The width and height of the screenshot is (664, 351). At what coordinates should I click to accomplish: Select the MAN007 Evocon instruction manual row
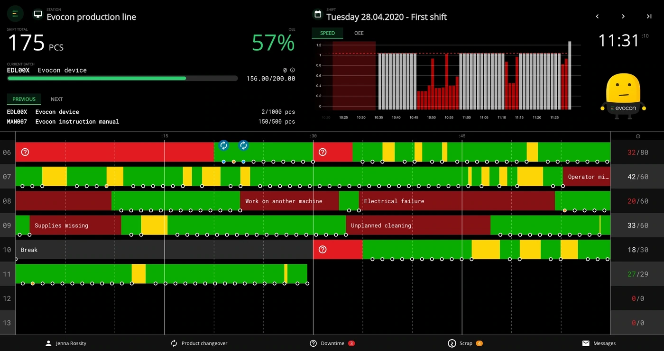pyautogui.click(x=151, y=122)
